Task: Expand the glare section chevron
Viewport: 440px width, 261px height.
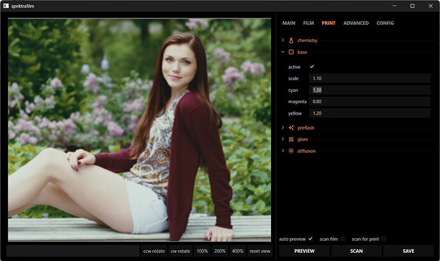Action: pos(283,139)
